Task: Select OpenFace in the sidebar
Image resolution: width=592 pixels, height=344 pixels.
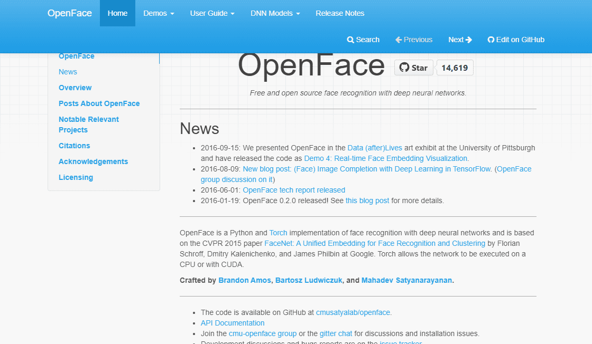Action: pos(76,56)
